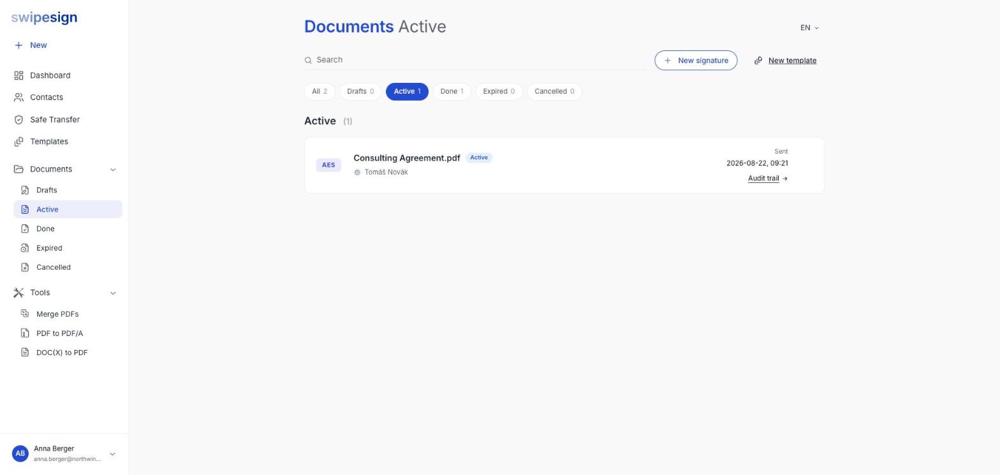Screen dimensions: 1000x475
Task: Select the Active filter tab
Action: pyautogui.click(x=407, y=91)
